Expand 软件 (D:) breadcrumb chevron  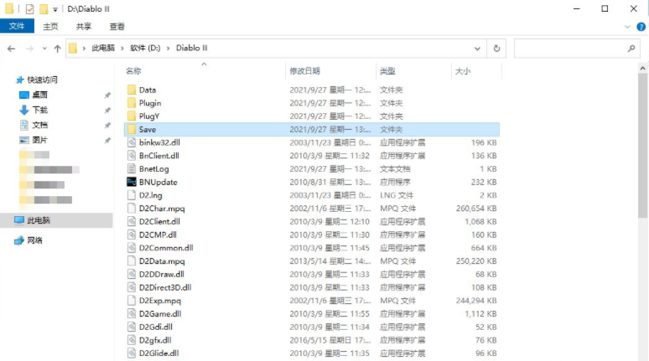coord(168,49)
